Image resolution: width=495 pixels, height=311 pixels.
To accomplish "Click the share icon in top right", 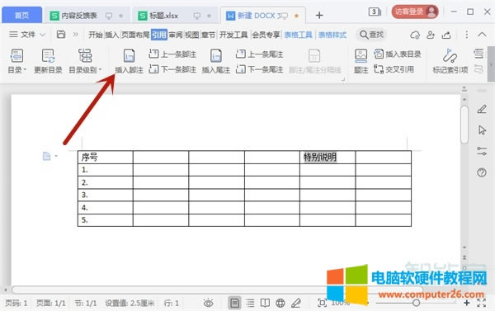I will [446, 35].
